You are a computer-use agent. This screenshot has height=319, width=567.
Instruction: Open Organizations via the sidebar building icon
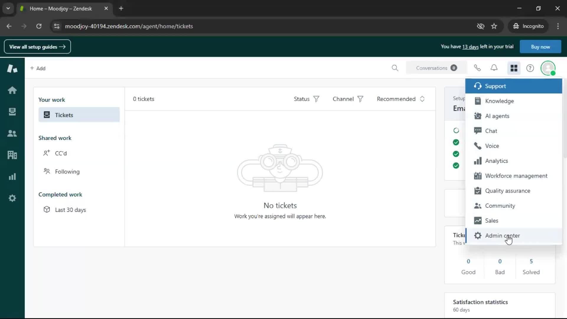(x=12, y=155)
